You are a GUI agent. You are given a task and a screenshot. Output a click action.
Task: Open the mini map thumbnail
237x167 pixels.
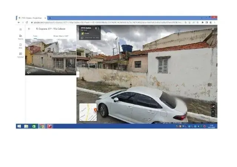click(88, 112)
